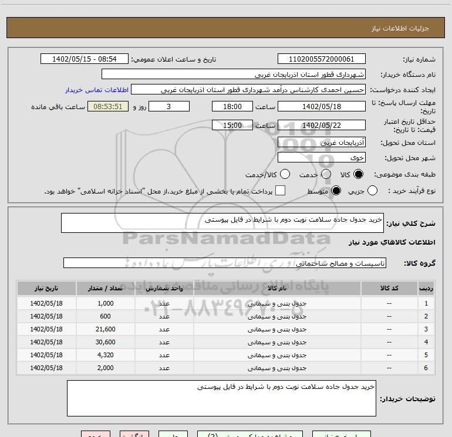Image resolution: width=452 pixels, height=437 pixels.
Task: Click quantity 21,600 in row 3
Action: (106, 329)
